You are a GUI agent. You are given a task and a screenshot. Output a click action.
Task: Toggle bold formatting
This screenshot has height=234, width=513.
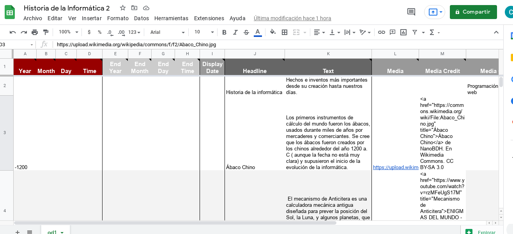[224, 32]
